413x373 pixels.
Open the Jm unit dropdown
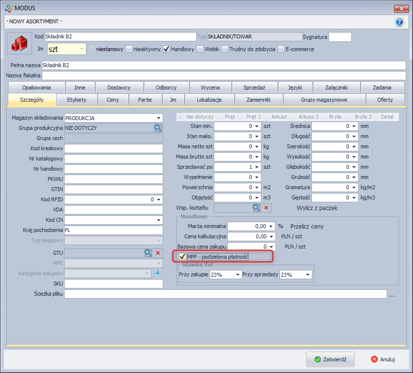pos(81,49)
